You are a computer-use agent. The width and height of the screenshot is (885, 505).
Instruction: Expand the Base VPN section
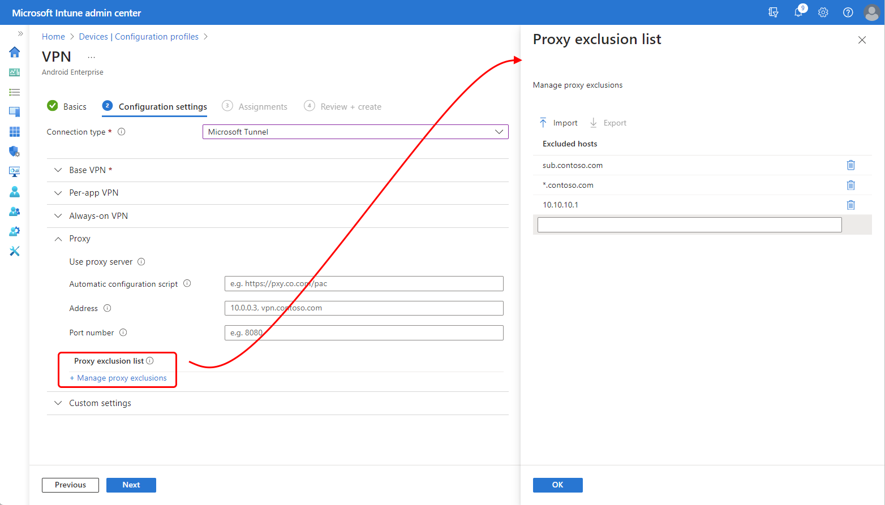point(278,170)
